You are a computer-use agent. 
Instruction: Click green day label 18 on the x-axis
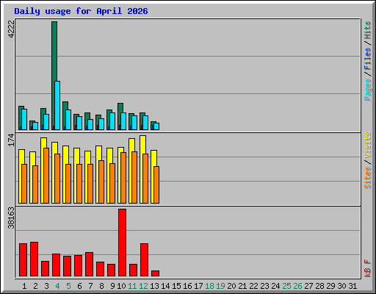[x=209, y=286]
